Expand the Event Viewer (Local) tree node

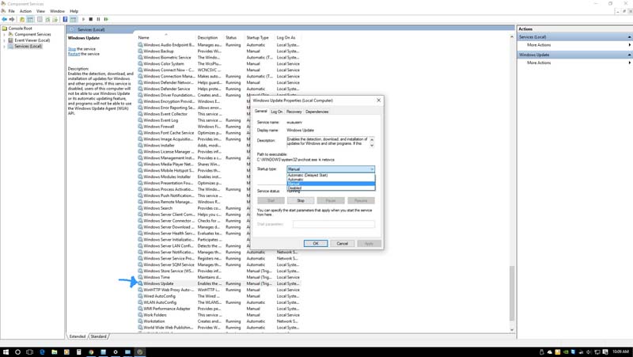click(x=5, y=40)
